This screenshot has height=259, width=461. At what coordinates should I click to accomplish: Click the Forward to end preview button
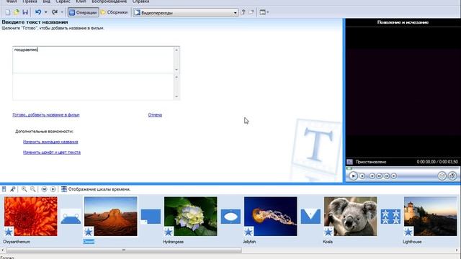coord(394,176)
